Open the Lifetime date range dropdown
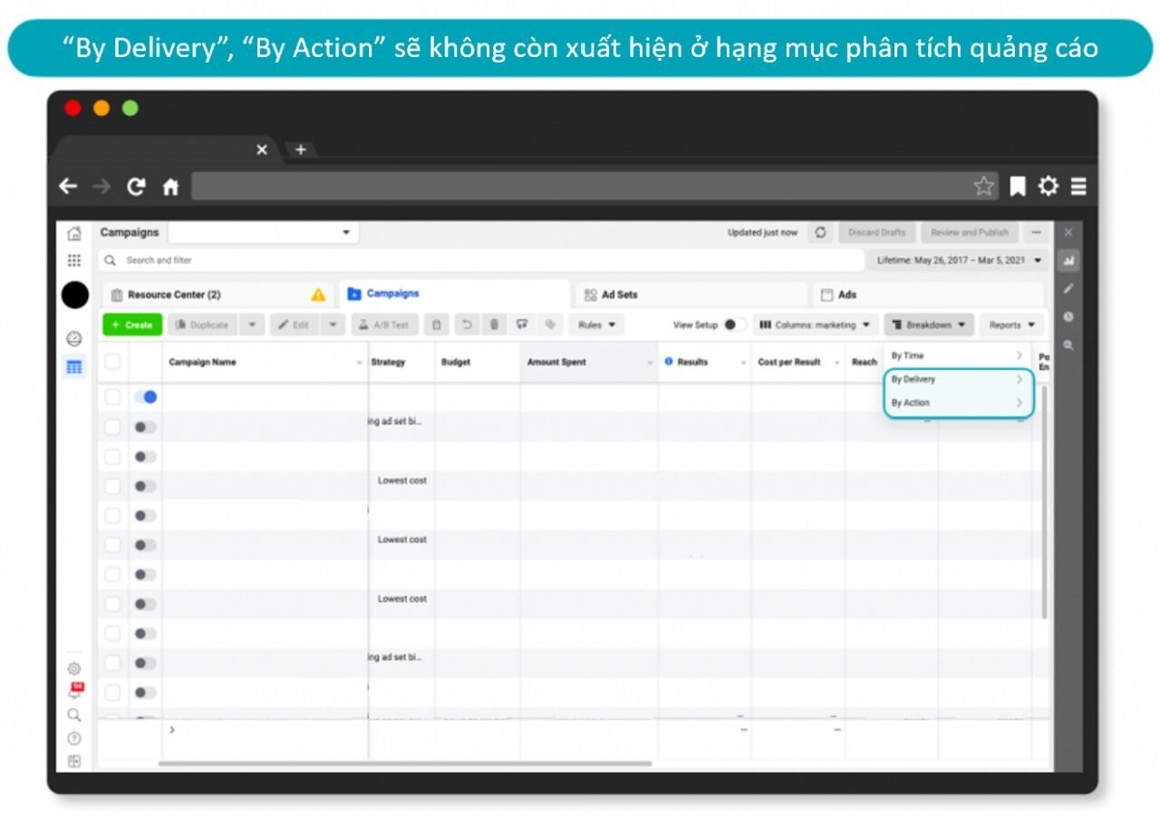Viewport: 1160px width, 833px height. [x=960, y=261]
